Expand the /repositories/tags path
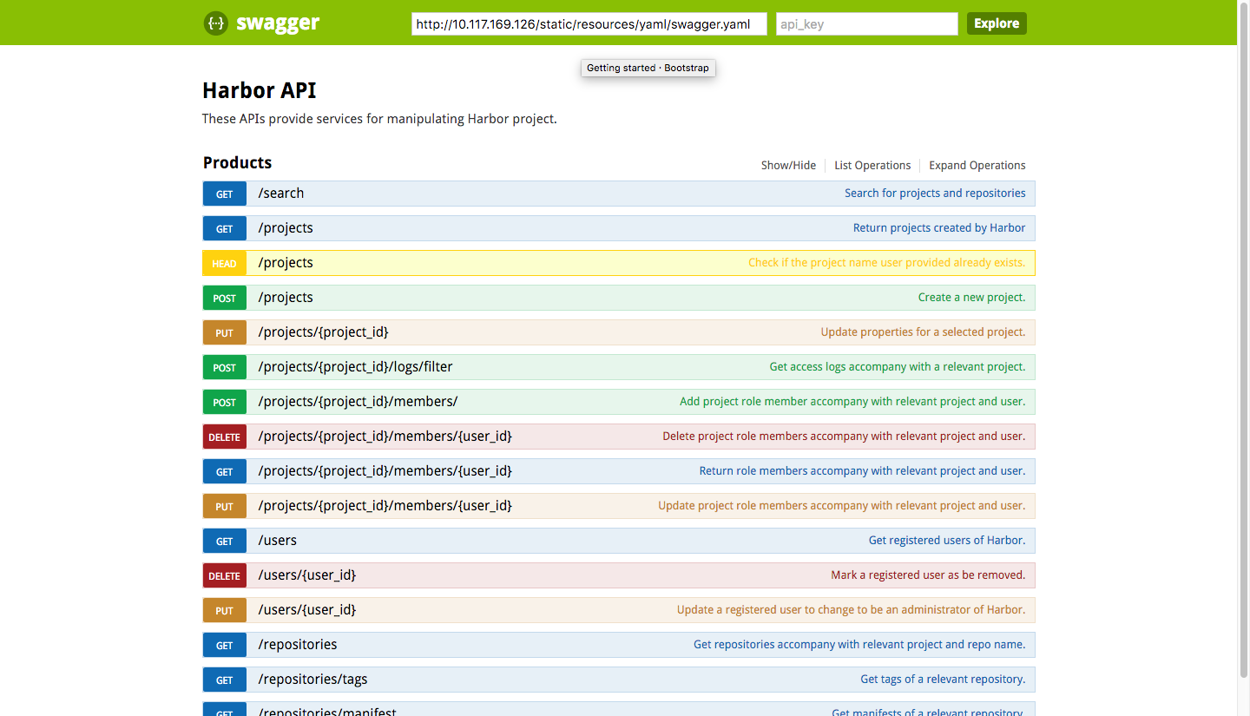 tap(312, 680)
